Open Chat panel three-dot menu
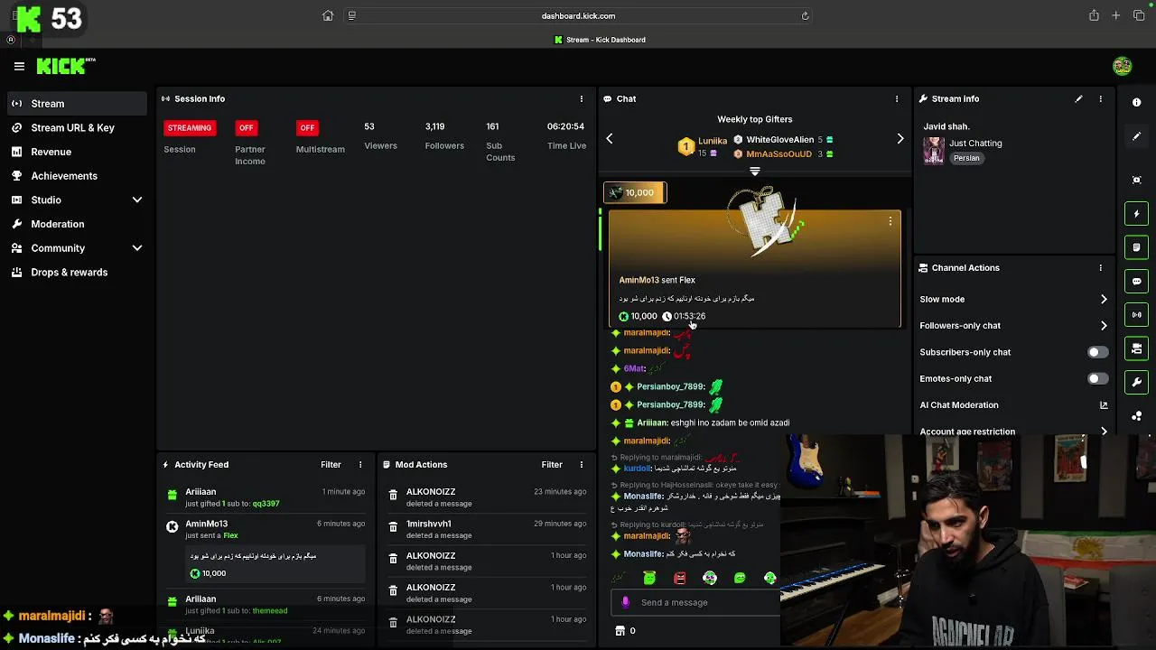 click(897, 98)
